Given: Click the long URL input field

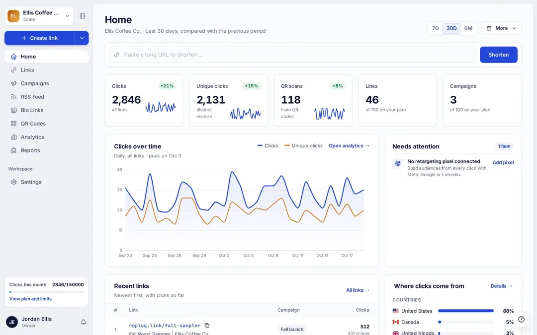Looking at the screenshot, I should pyautogui.click(x=292, y=55).
